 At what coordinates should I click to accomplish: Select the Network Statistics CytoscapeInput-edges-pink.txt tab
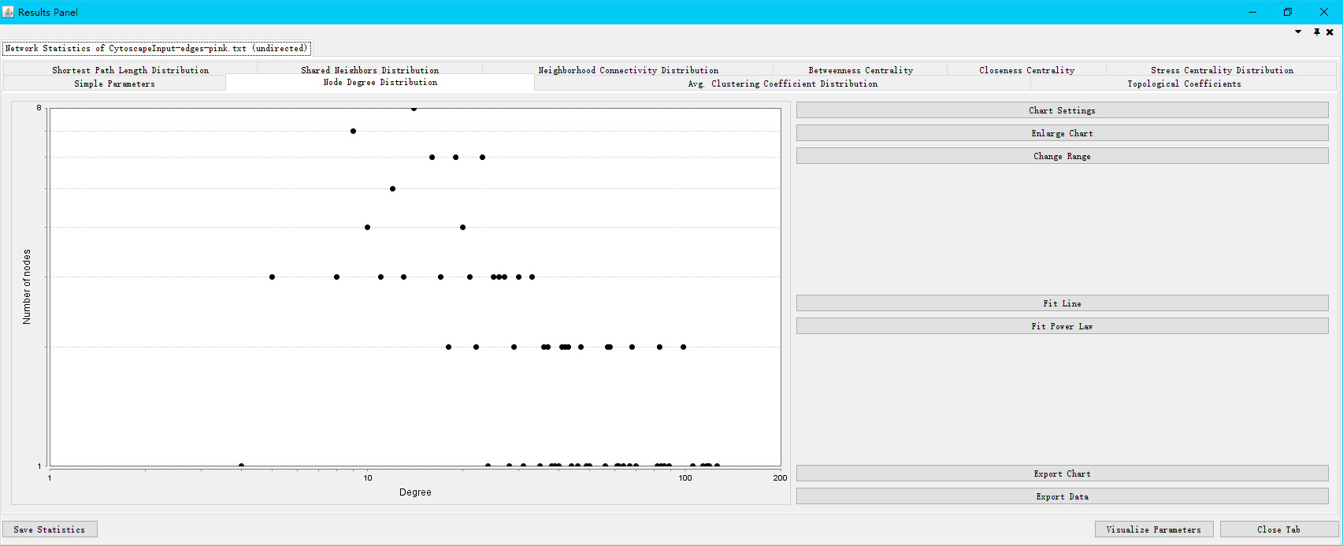(x=156, y=48)
